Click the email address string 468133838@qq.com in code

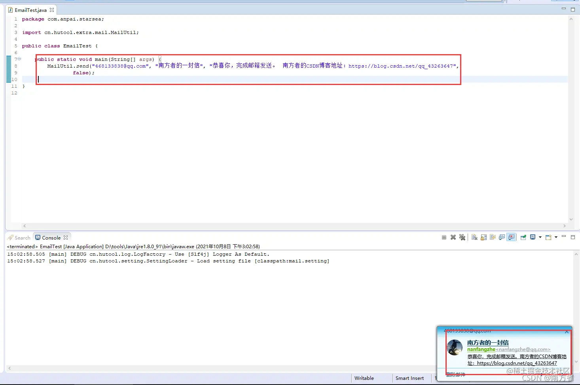[x=121, y=66]
